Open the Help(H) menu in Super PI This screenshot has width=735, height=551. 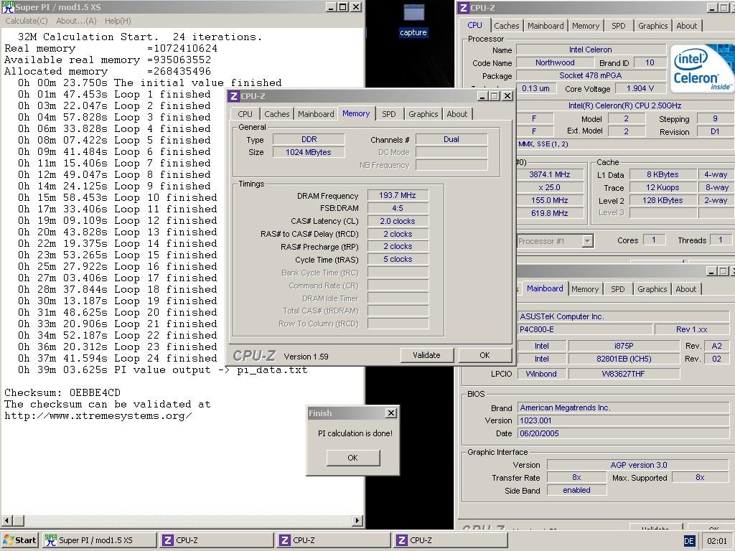coord(118,21)
